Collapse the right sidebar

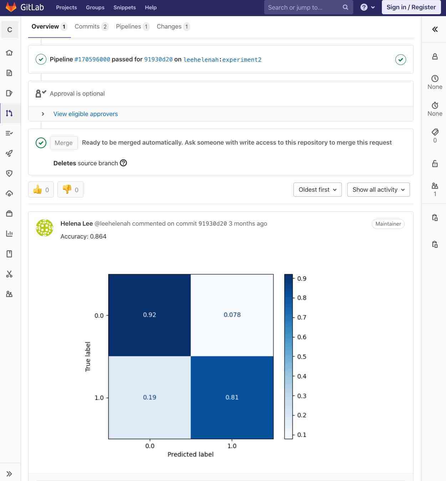[x=435, y=29]
